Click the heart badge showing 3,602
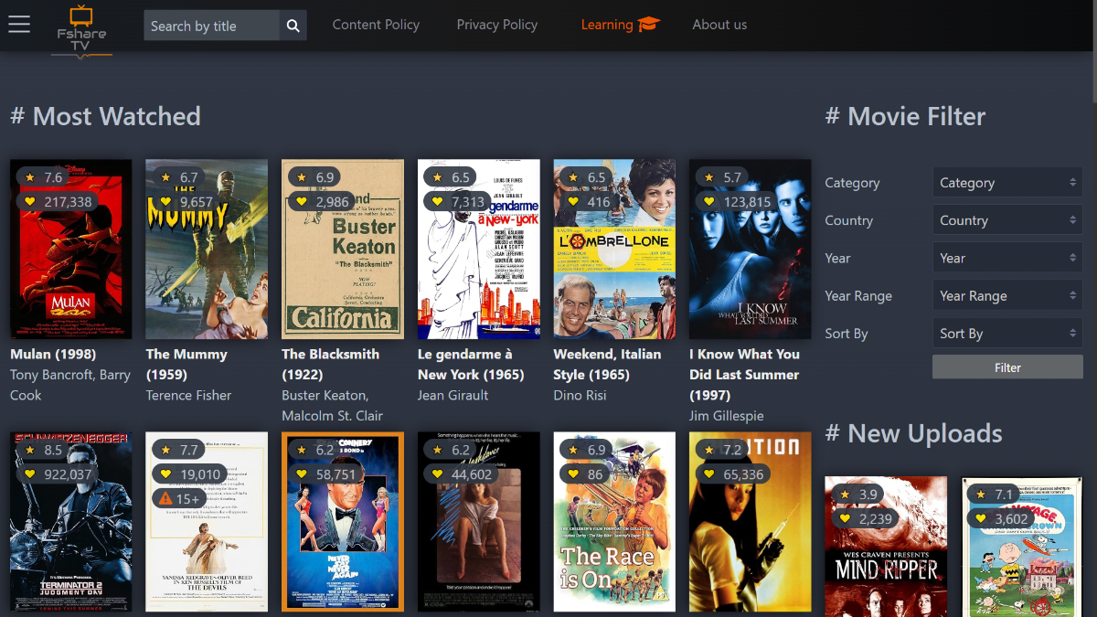 tap(1002, 519)
